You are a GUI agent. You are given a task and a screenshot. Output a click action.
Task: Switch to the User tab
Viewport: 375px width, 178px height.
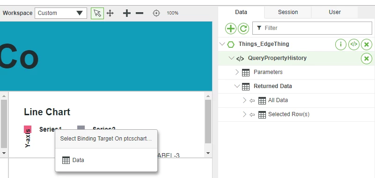[335, 12]
